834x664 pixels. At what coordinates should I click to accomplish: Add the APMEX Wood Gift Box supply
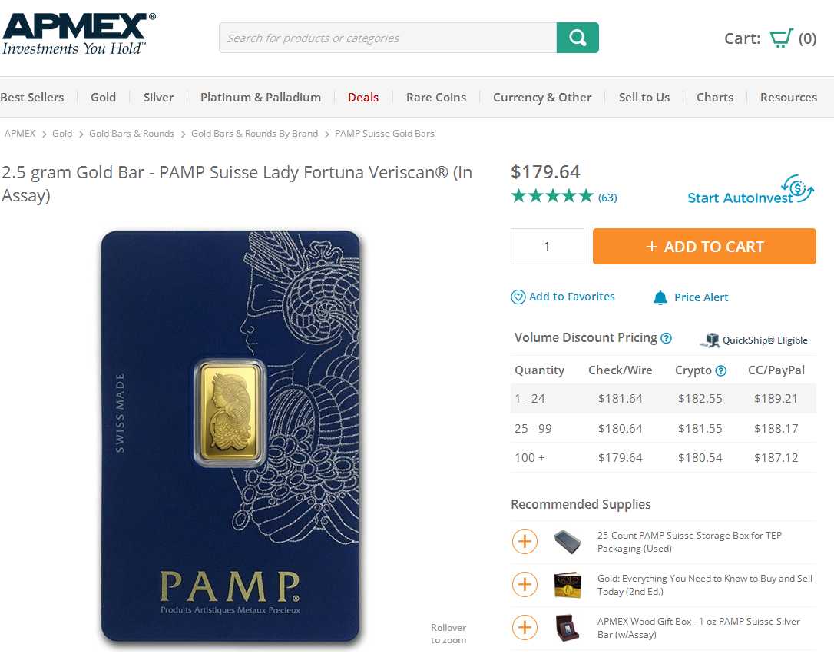click(x=525, y=628)
